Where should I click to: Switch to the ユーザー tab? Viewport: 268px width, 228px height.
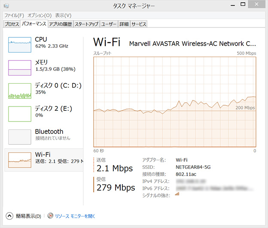tap(109, 24)
